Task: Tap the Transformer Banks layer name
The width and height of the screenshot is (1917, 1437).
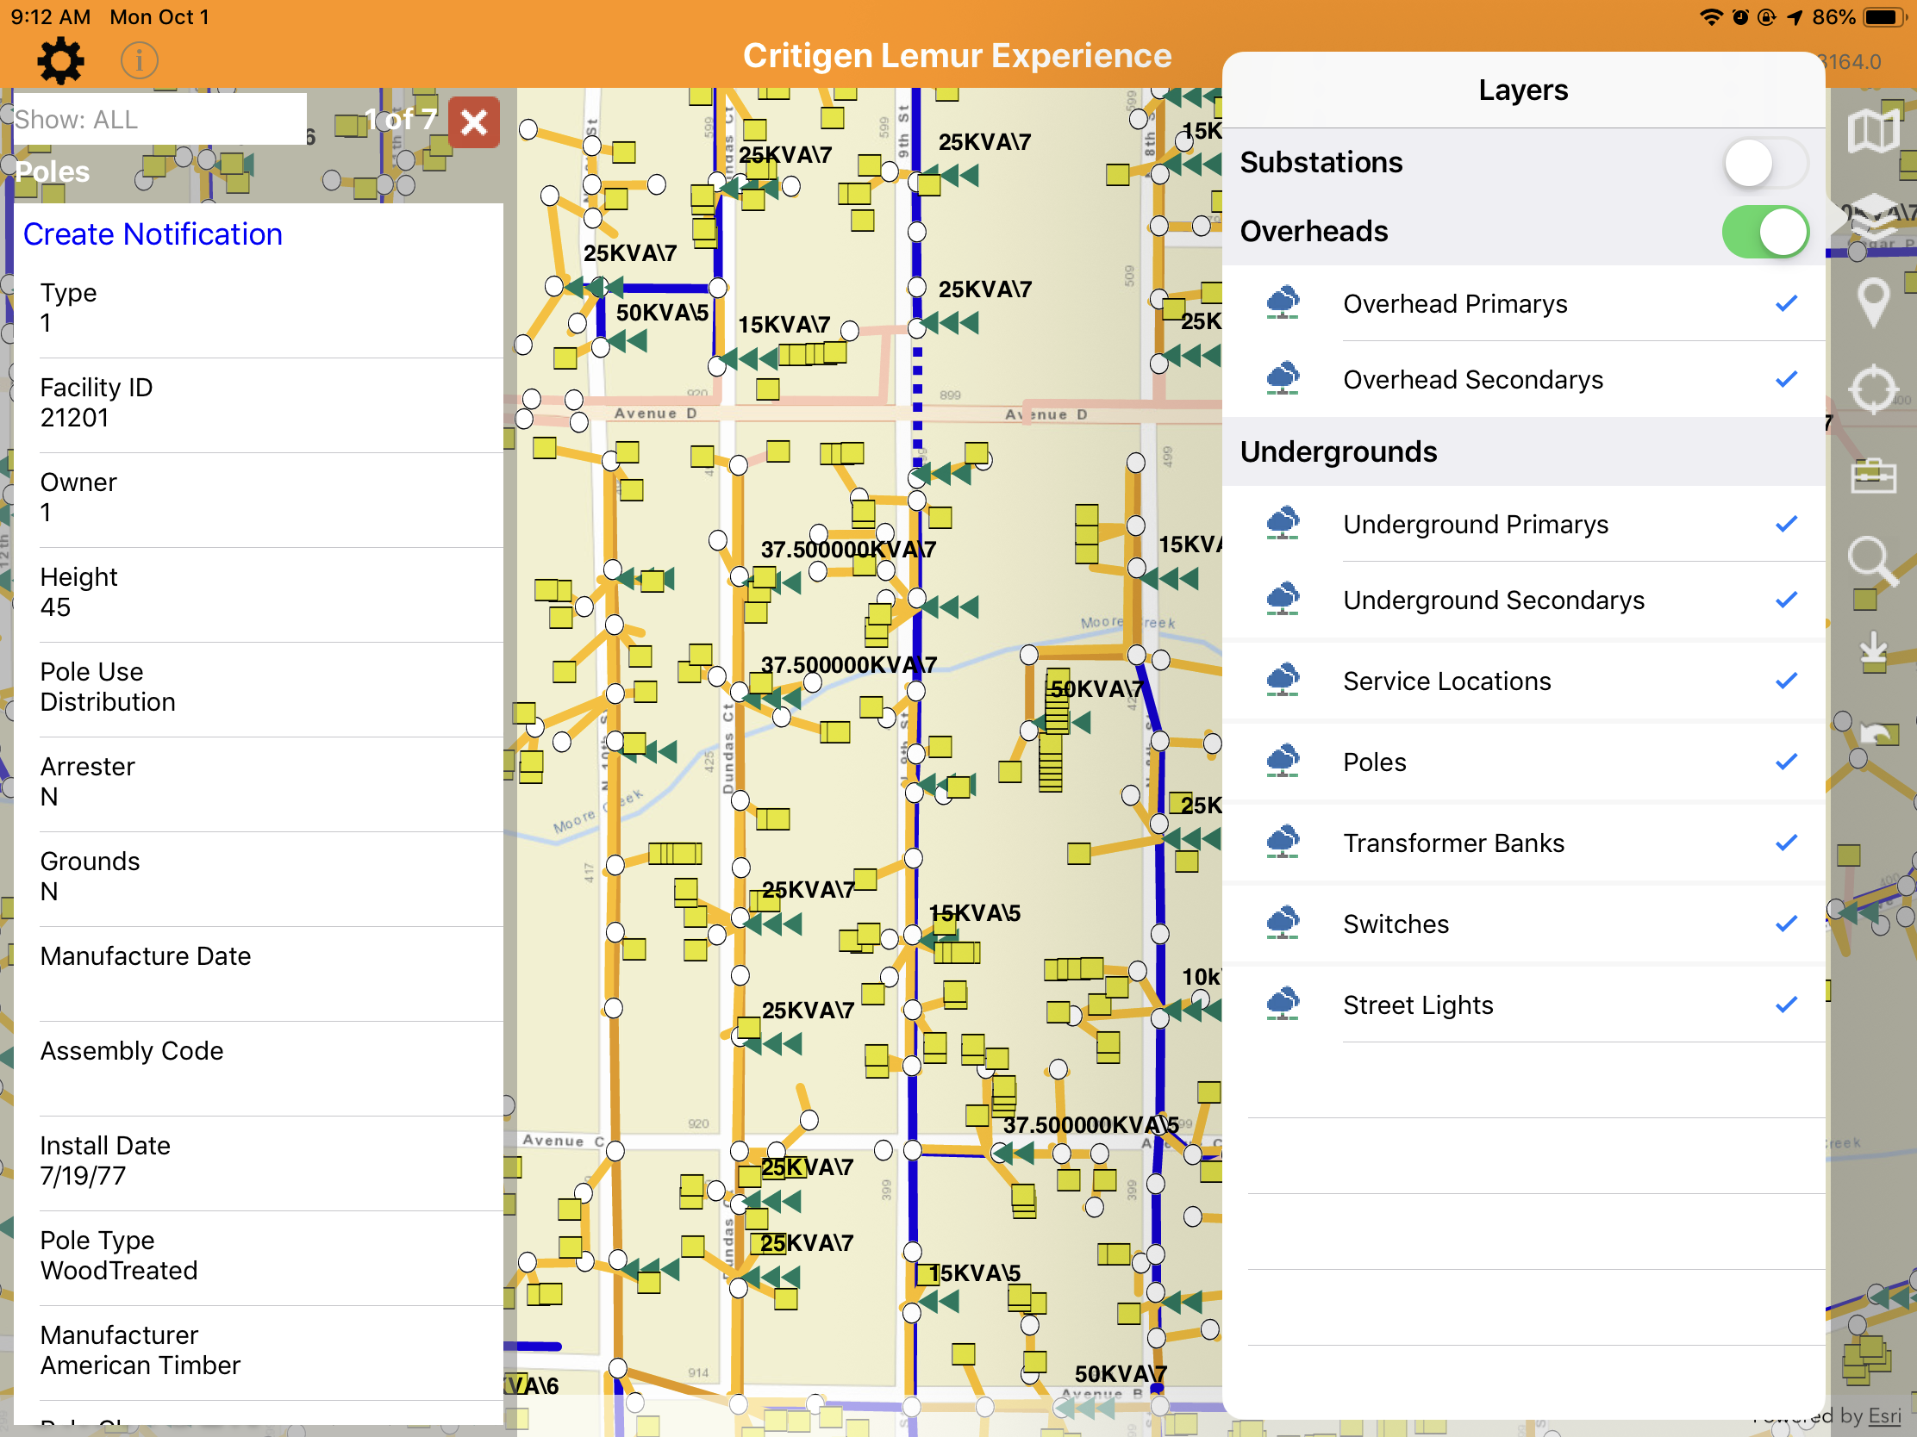Action: tap(1453, 842)
